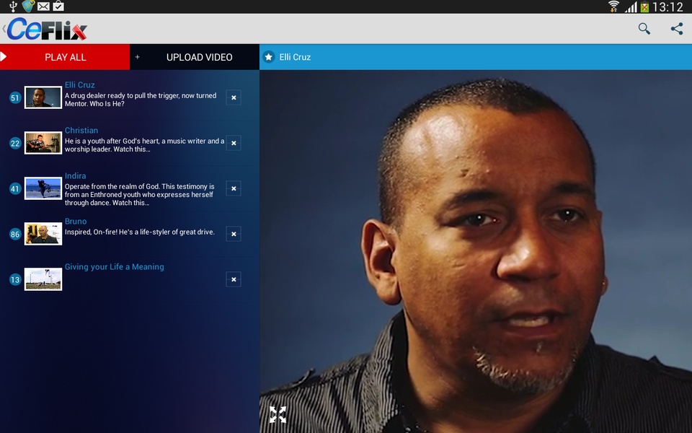Open the search magnifier icon

644,29
